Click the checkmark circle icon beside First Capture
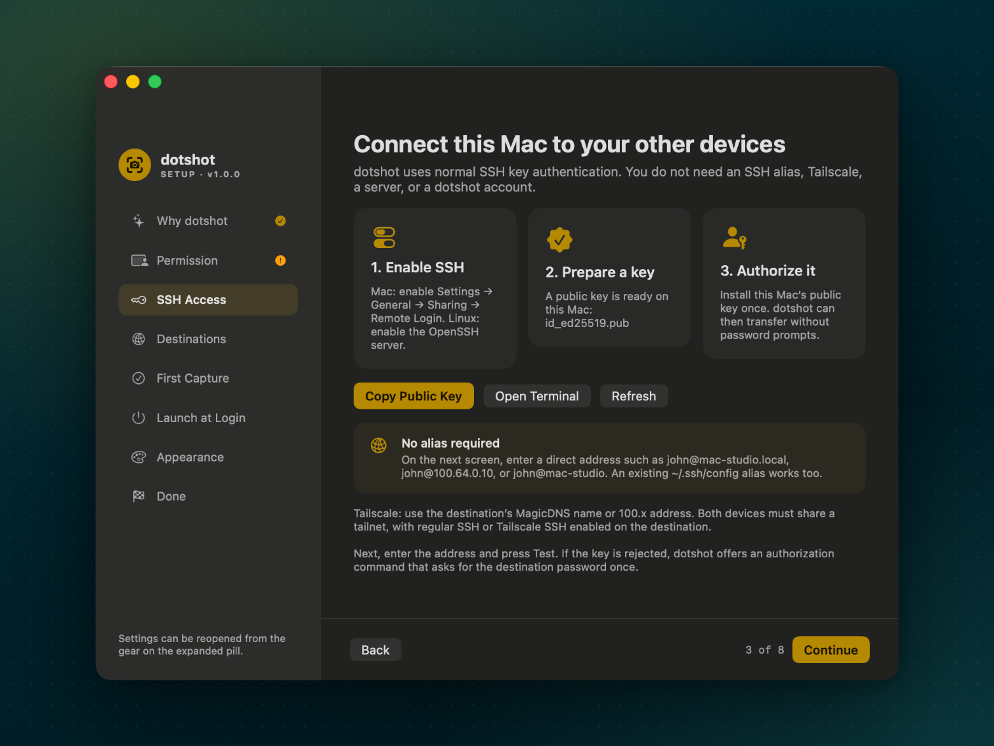 point(138,378)
